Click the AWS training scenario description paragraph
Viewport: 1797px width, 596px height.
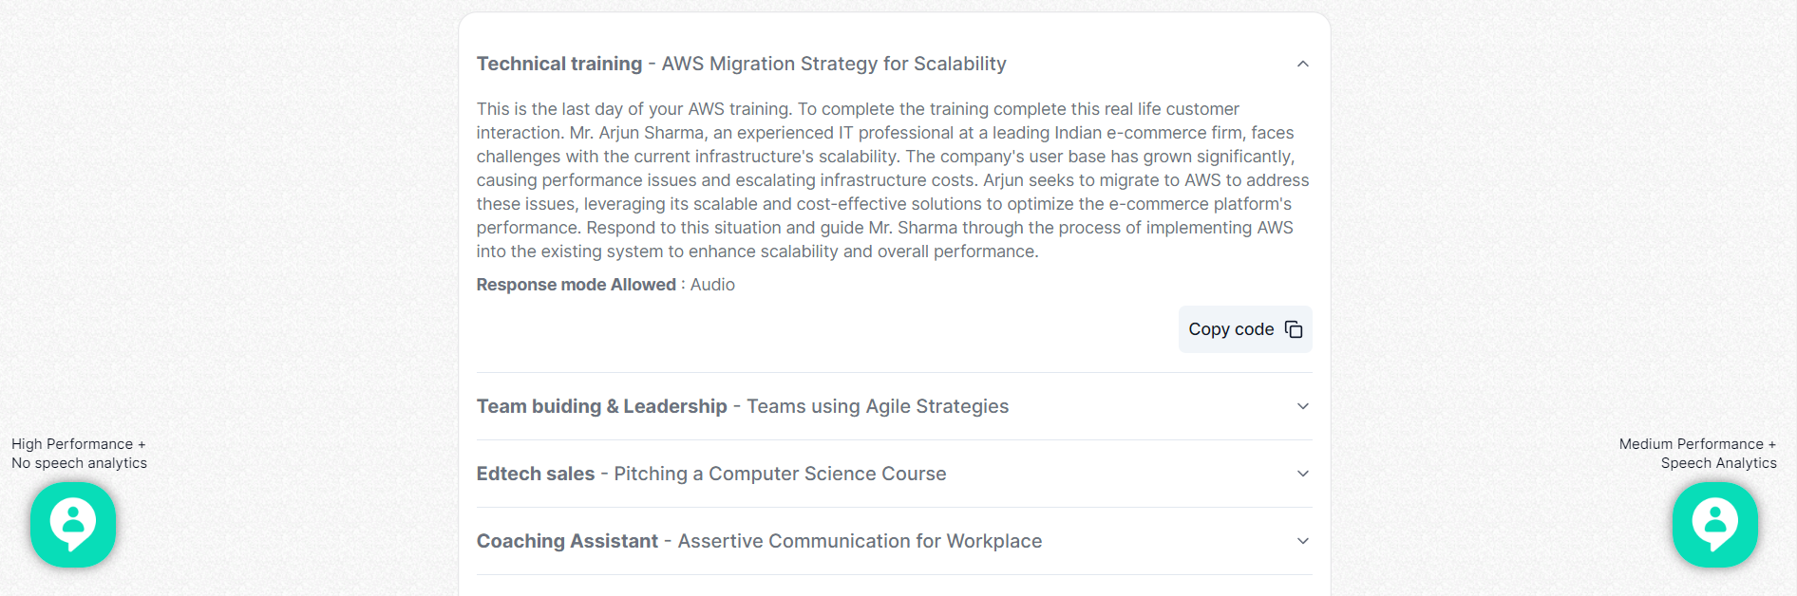coord(893,180)
